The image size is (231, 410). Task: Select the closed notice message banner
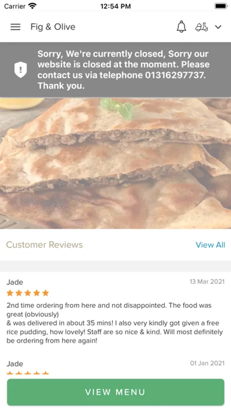[x=115, y=70]
